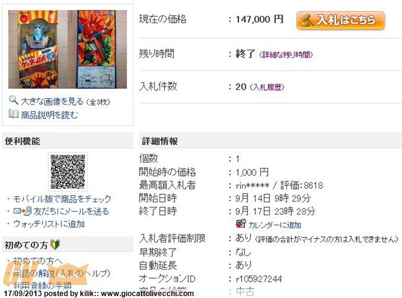
Task: Open the 商品説明を読む link
Action: [x=49, y=115]
